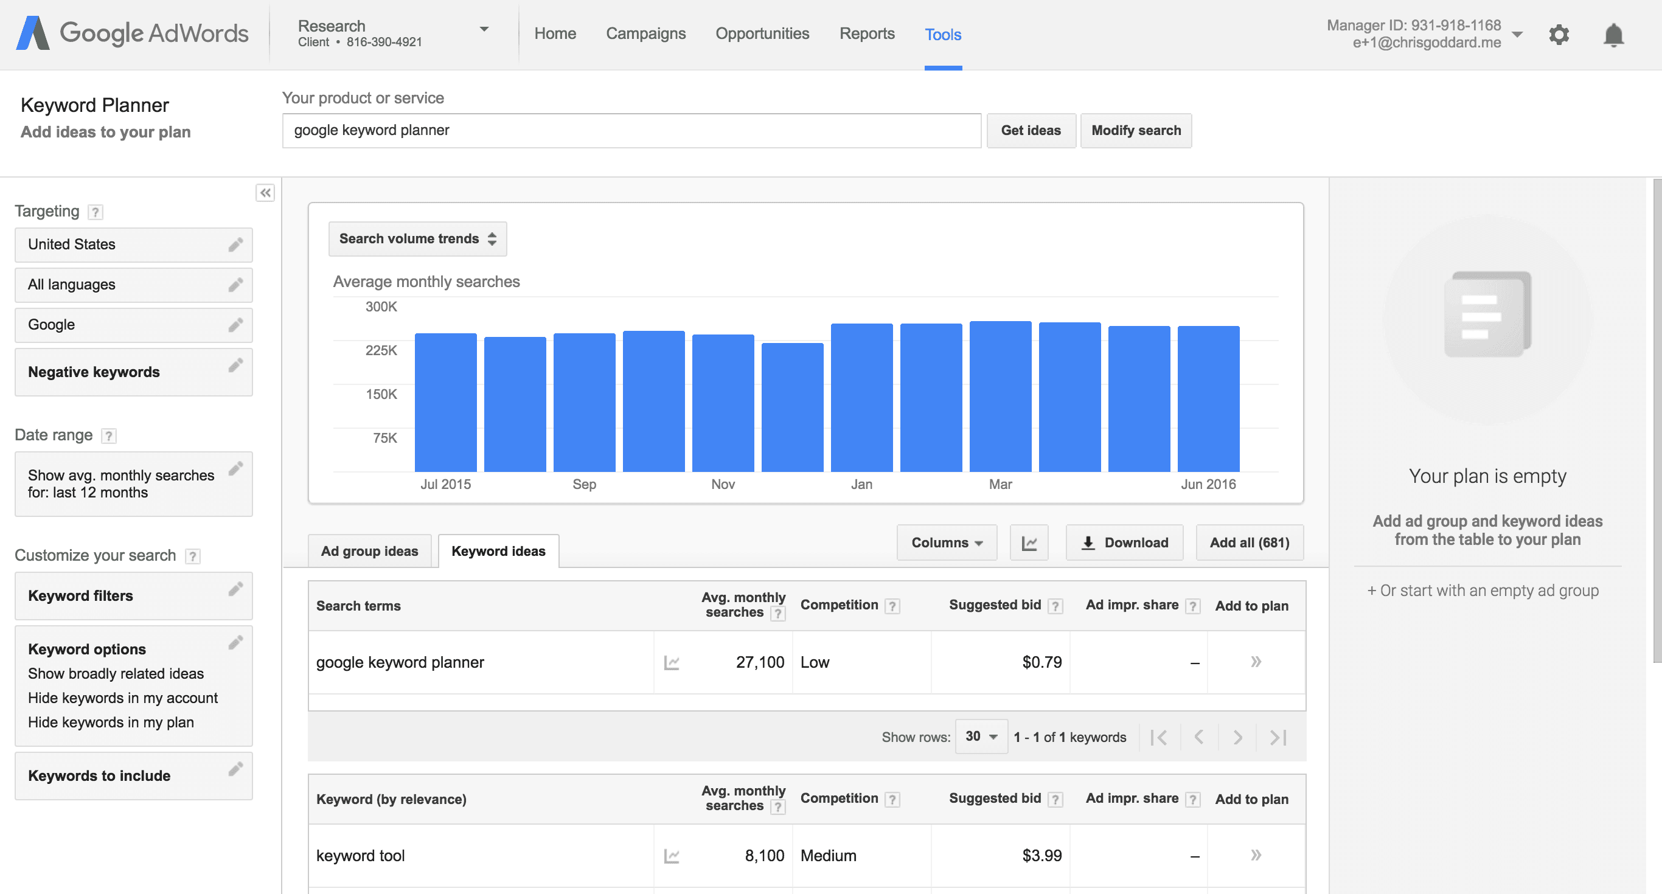Switch to the Keyword ideas tab
This screenshot has width=1662, height=894.
point(499,552)
